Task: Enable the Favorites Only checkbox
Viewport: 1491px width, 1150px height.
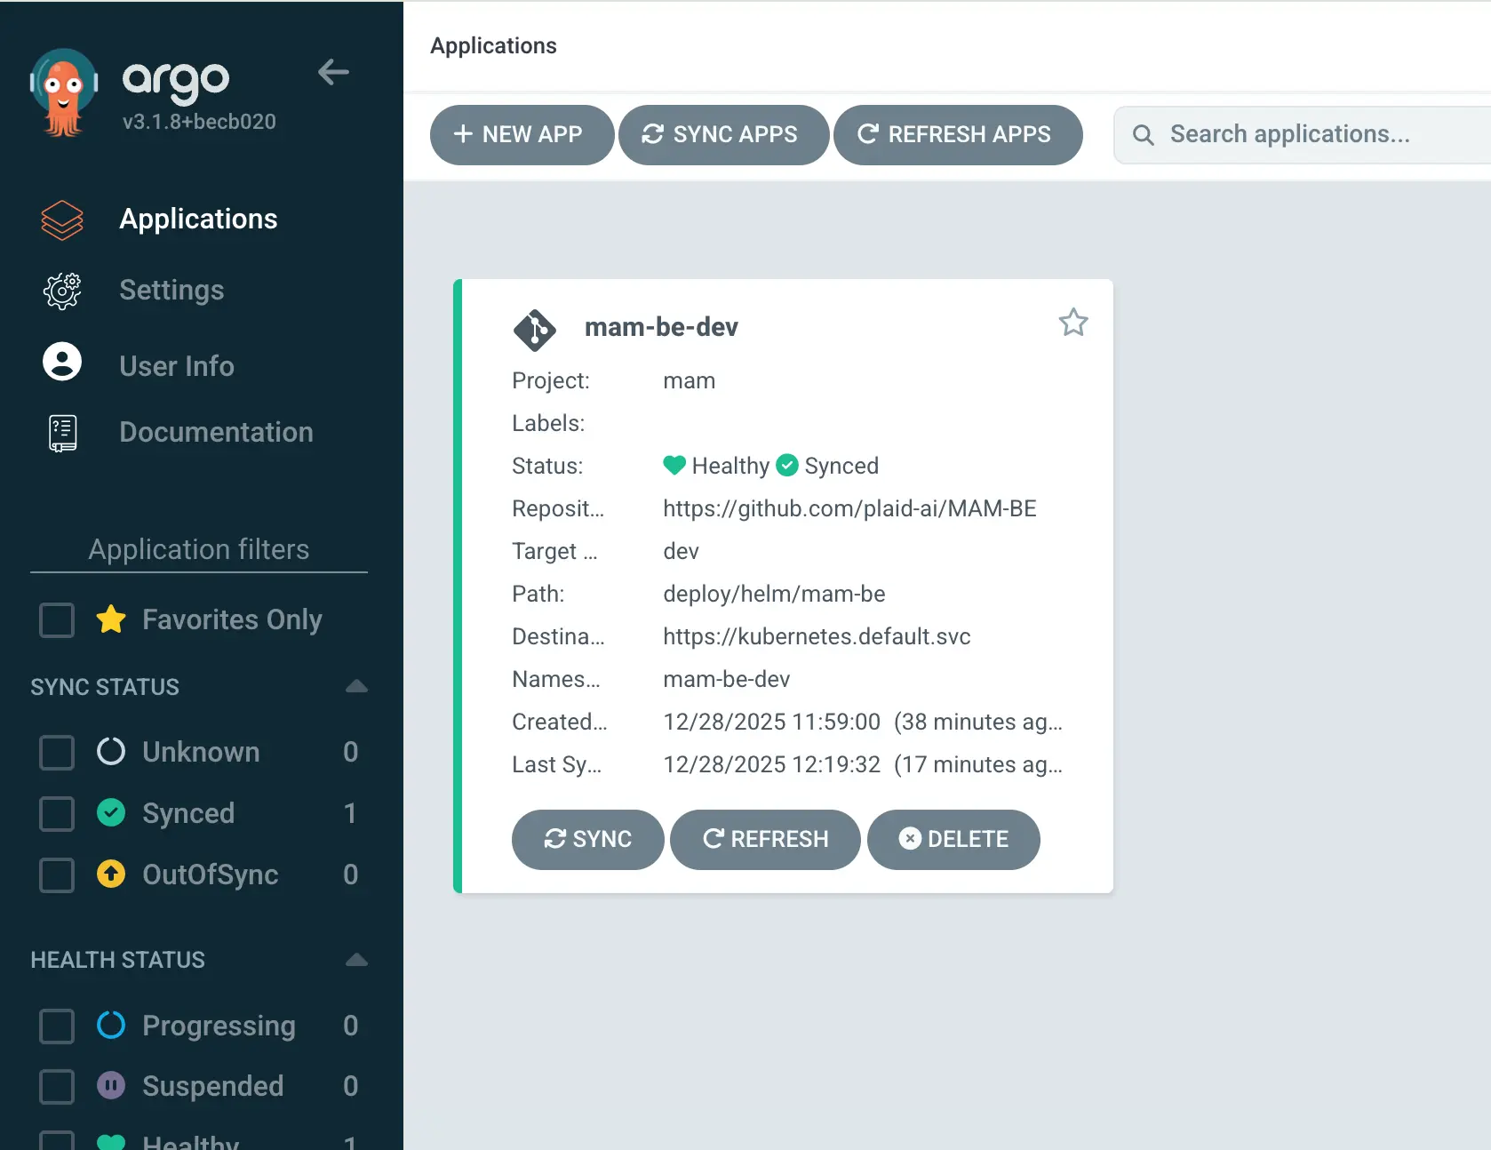Action: coord(57,620)
